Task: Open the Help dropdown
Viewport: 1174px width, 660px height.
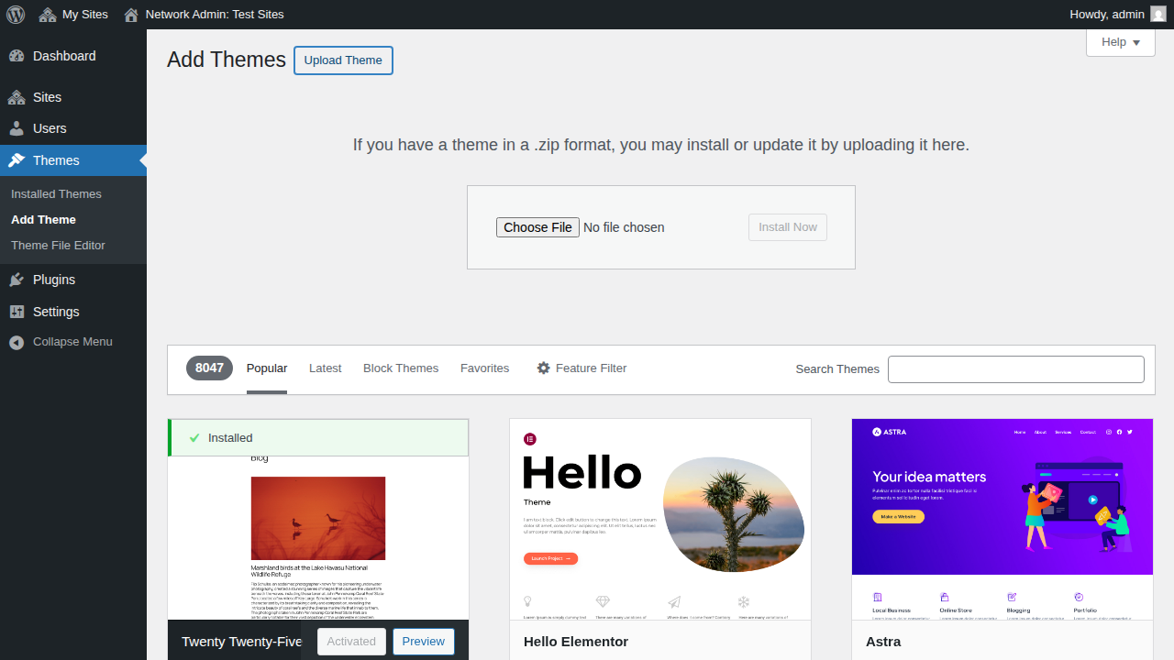Action: point(1120,42)
